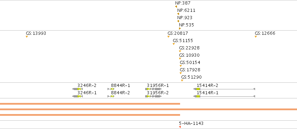
Task: Click the right end arrow of 15414R-1
Action: coord(254,96)
